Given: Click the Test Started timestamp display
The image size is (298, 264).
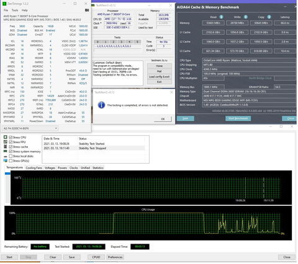Looking at the screenshot, I should (x=89, y=247).
